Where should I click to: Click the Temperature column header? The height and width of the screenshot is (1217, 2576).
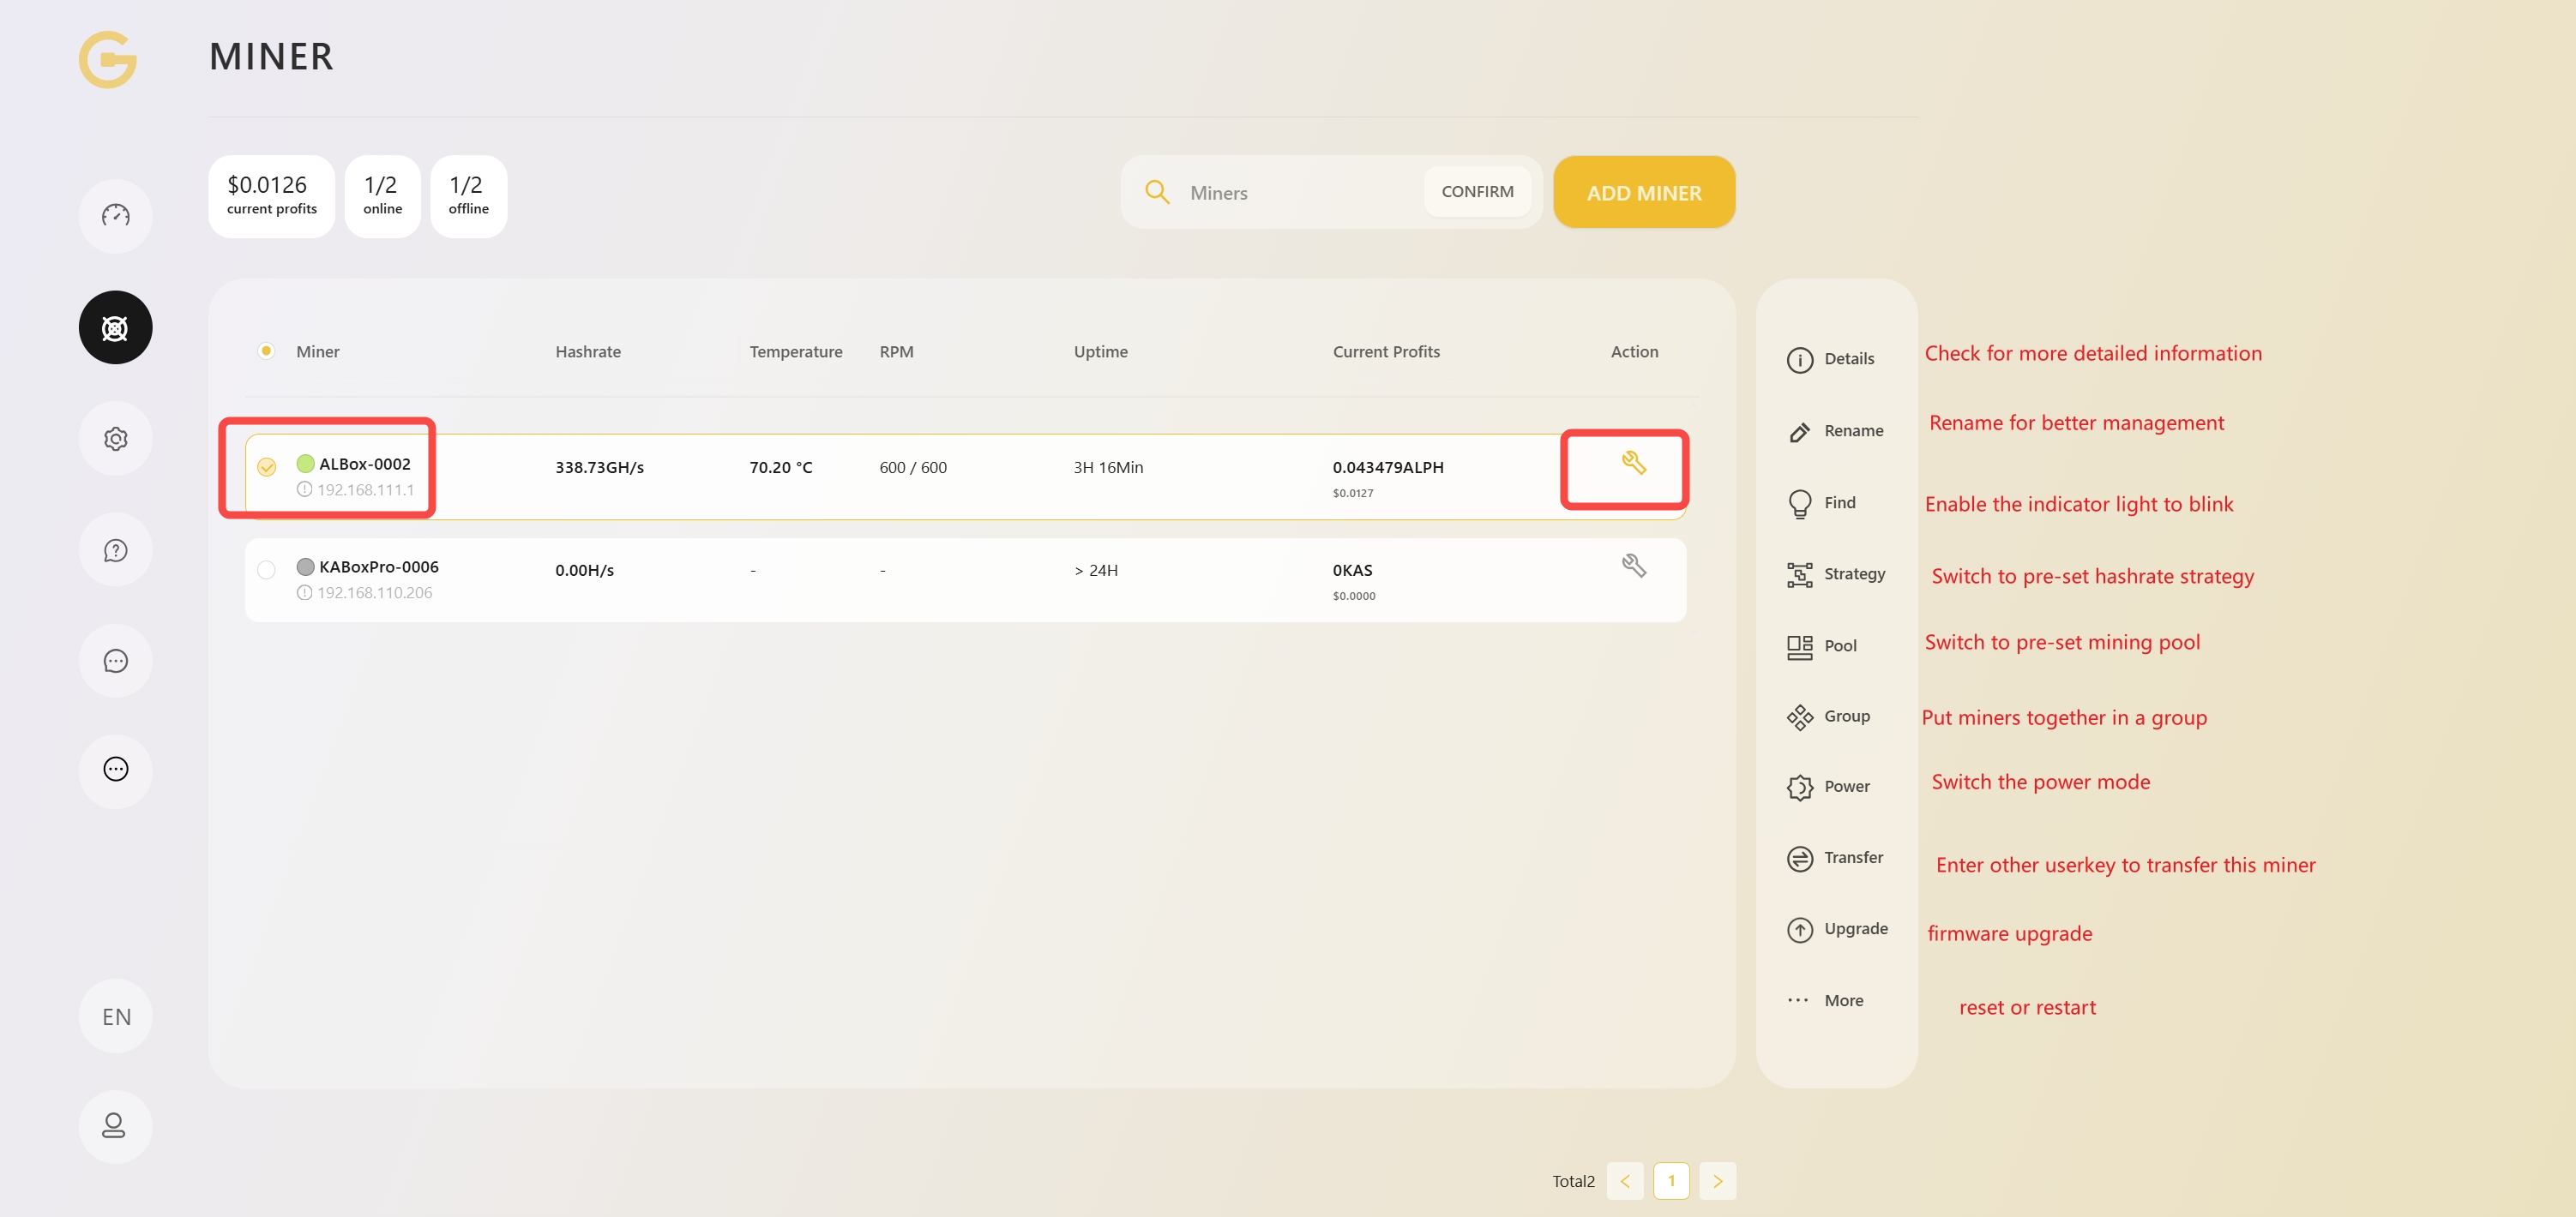coord(796,351)
